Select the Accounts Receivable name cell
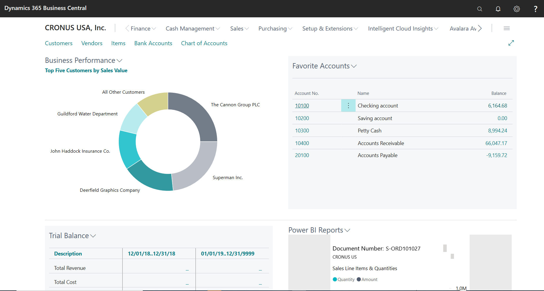544x291 pixels. point(381,143)
